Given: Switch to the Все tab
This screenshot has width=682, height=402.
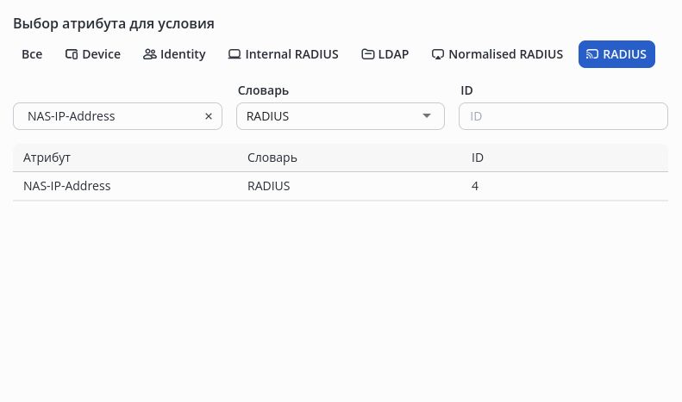Looking at the screenshot, I should coord(32,54).
